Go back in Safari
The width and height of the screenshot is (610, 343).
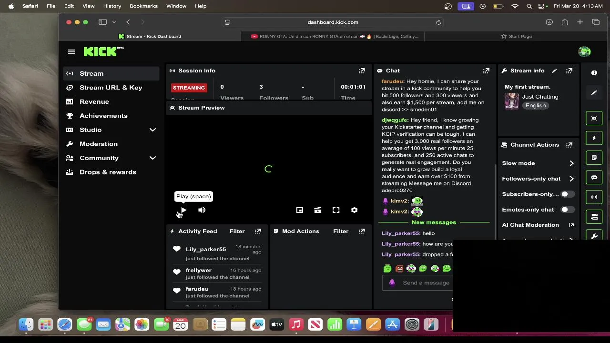[x=128, y=22]
